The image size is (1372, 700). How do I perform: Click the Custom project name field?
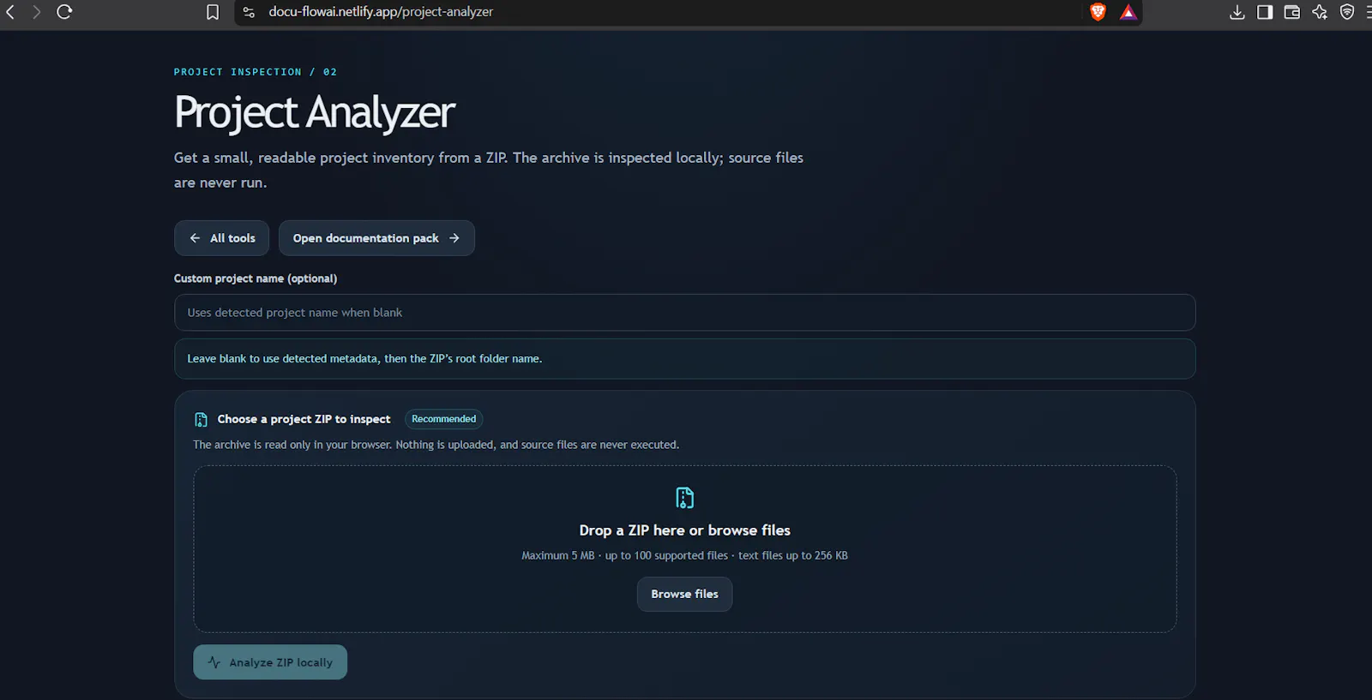(x=684, y=313)
